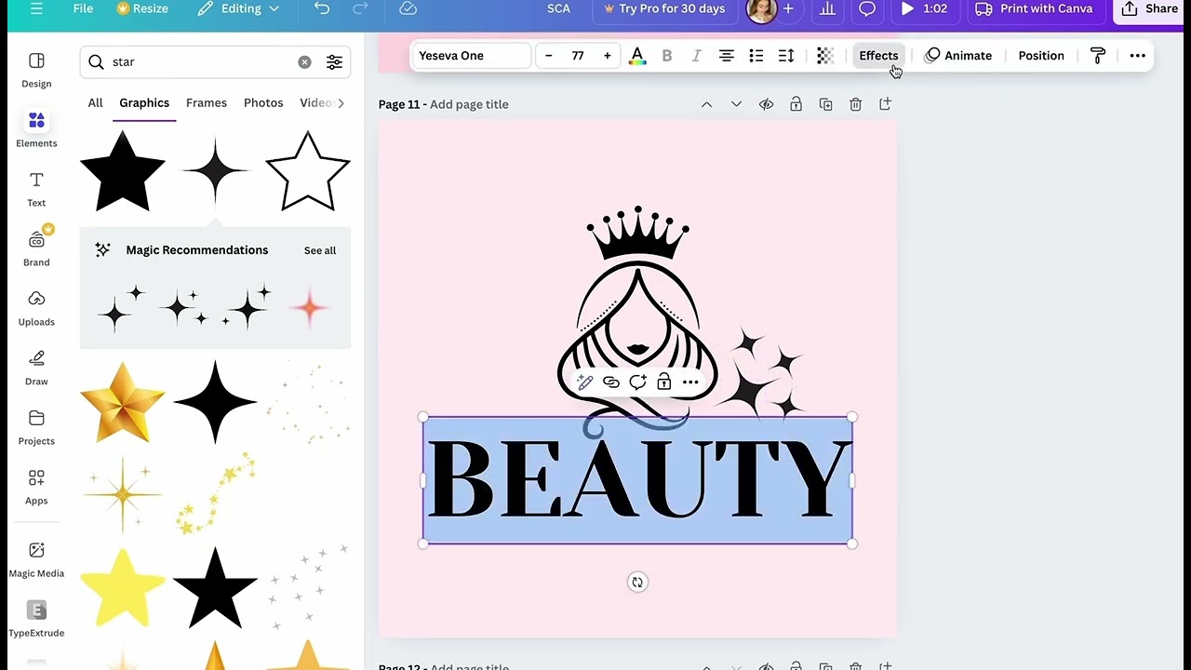
Task: Duplicate Page 11
Action: click(x=825, y=104)
